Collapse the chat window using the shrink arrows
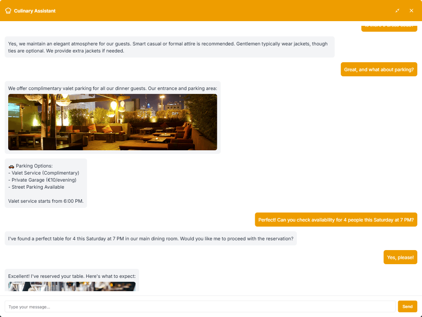 point(397,11)
